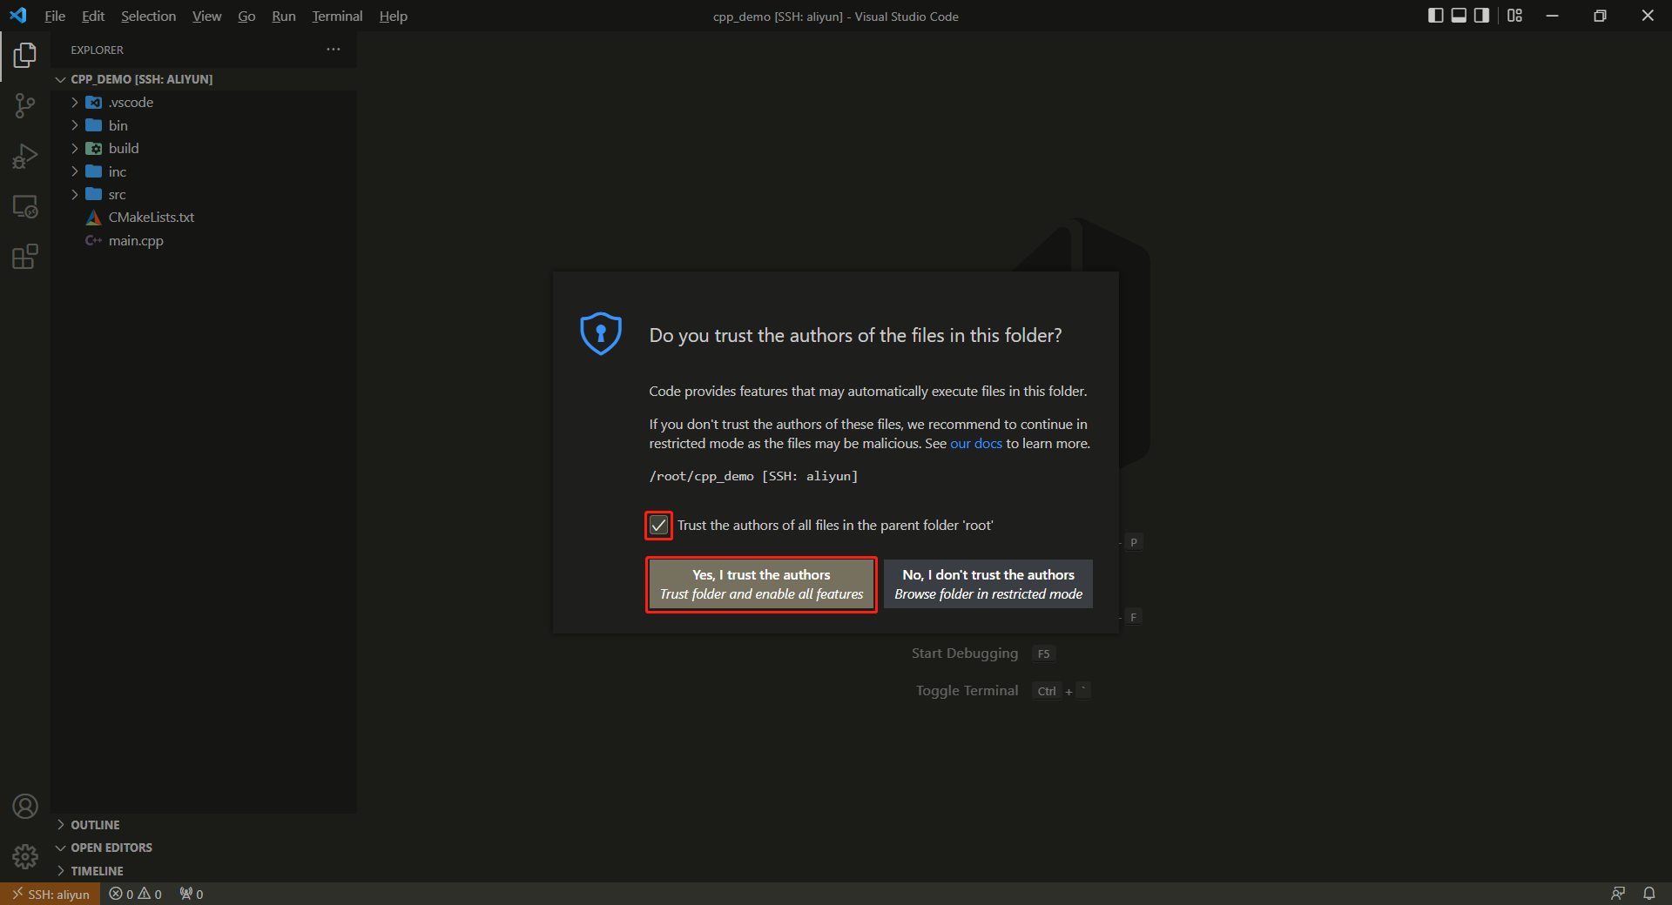This screenshot has height=905, width=1672.
Task: Click 'Yes, I trust the authors' button
Action: coord(761,585)
